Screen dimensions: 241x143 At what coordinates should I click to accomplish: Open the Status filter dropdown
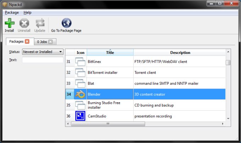click(x=42, y=52)
